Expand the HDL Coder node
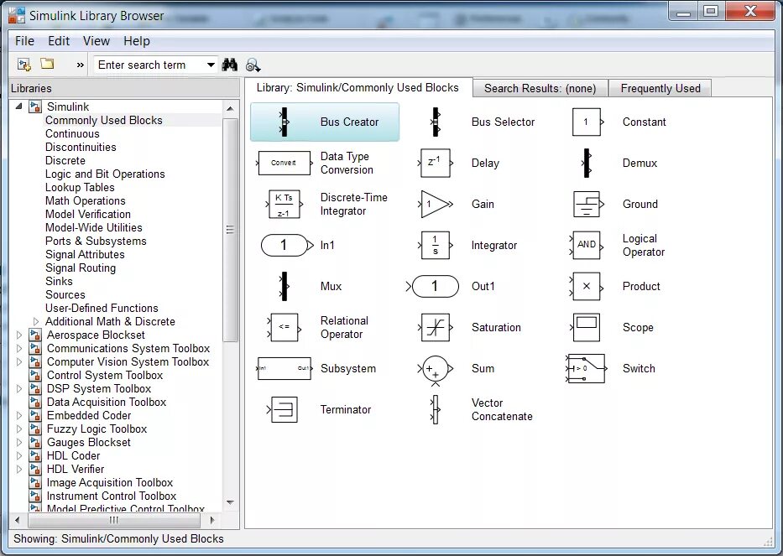 [x=19, y=455]
